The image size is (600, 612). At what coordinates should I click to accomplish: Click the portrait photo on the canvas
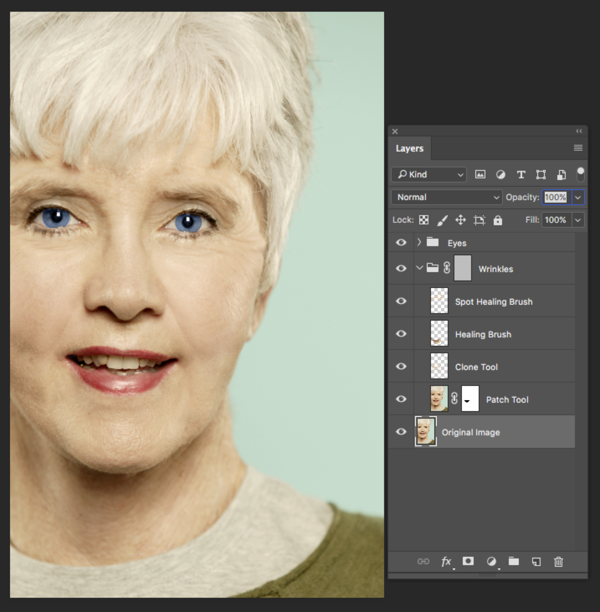pos(197,304)
